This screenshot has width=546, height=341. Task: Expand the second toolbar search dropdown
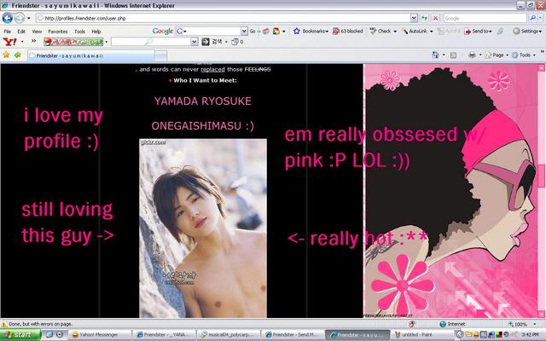(195, 42)
